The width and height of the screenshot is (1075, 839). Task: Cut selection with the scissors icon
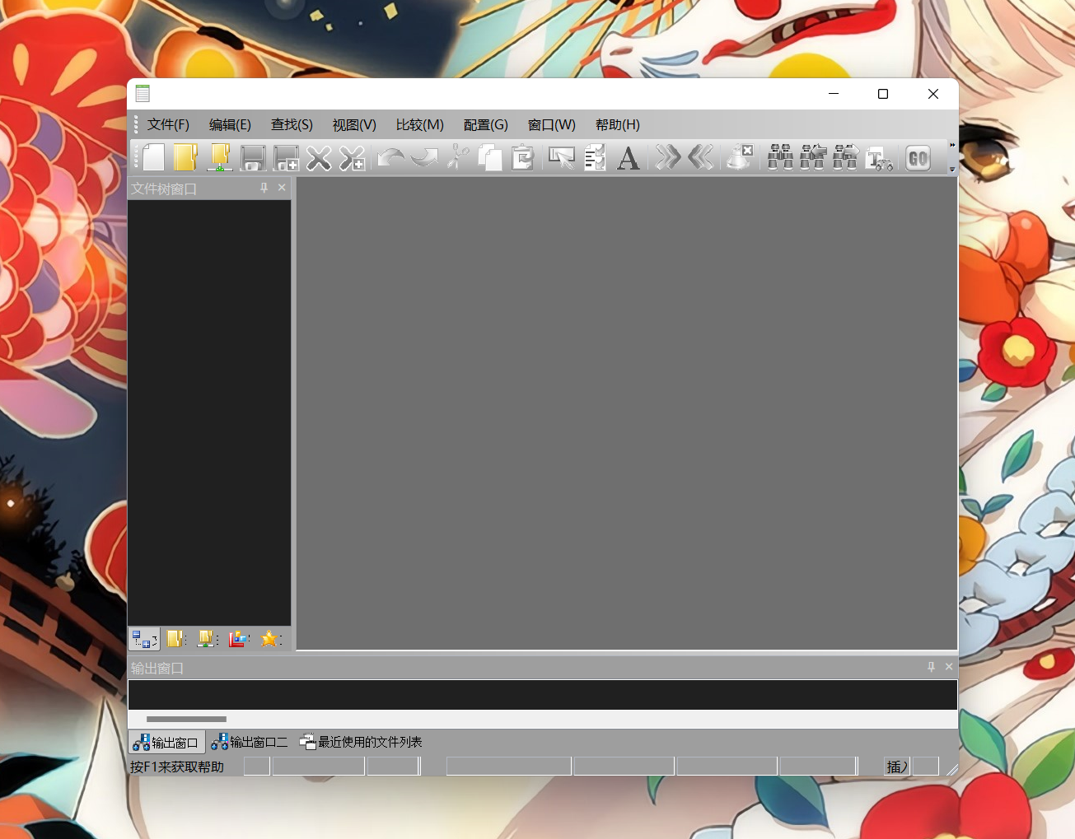[458, 157]
